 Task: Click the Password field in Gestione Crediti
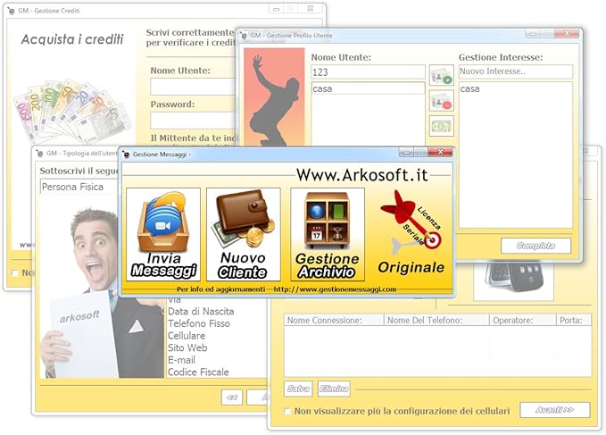point(193,121)
